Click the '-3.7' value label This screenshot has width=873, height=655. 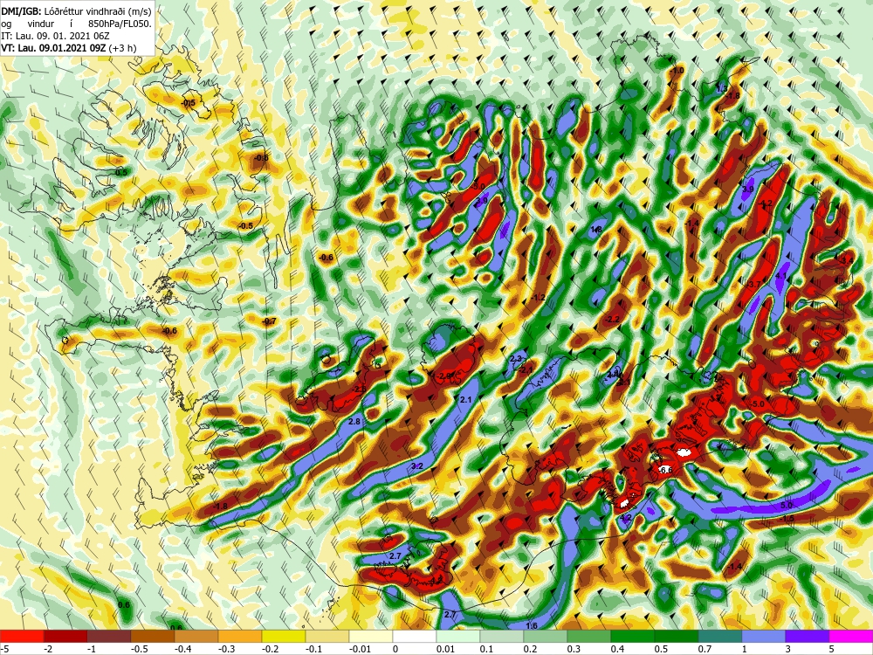pos(754,284)
